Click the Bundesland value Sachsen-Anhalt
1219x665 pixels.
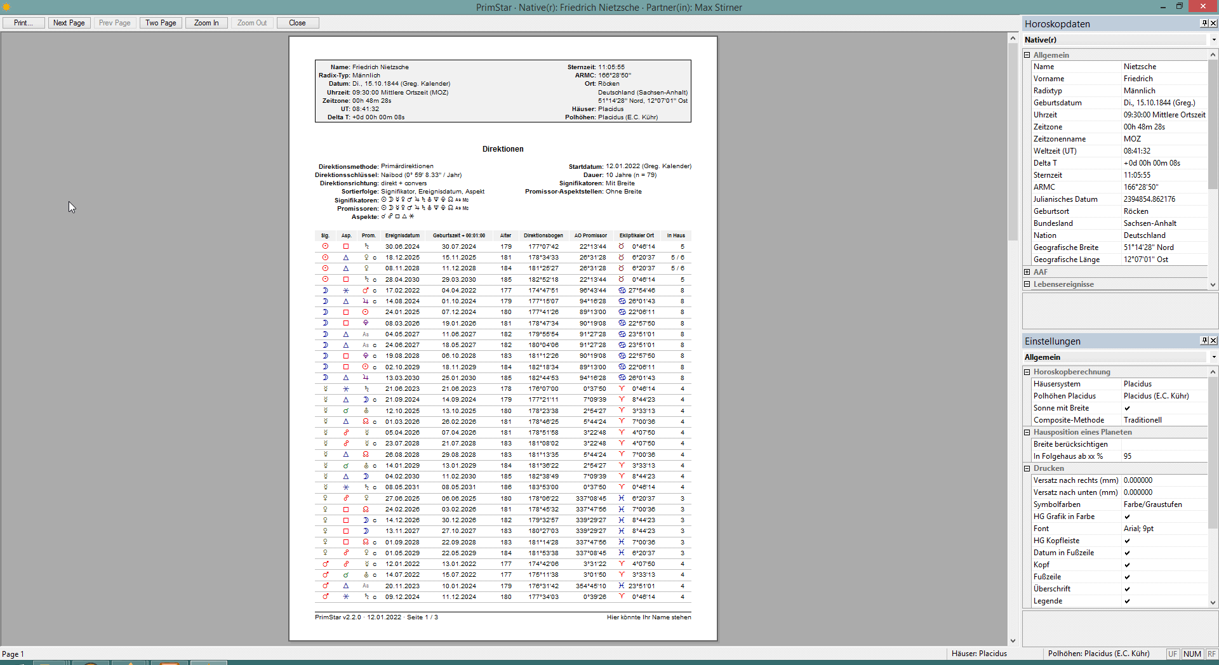click(x=1164, y=223)
